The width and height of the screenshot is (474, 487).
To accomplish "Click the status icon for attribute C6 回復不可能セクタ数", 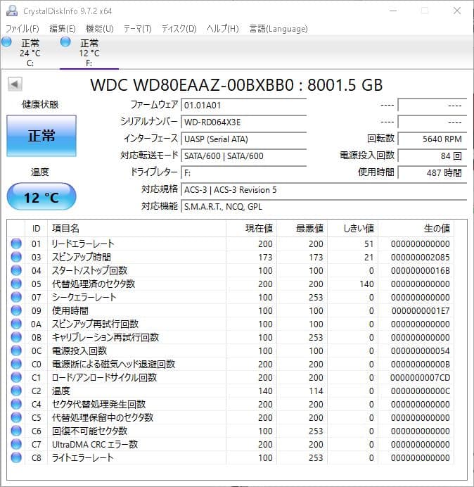I will tap(16, 431).
